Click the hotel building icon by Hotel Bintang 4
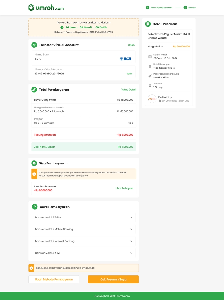This screenshot has height=300, width=224. pos(150,66)
